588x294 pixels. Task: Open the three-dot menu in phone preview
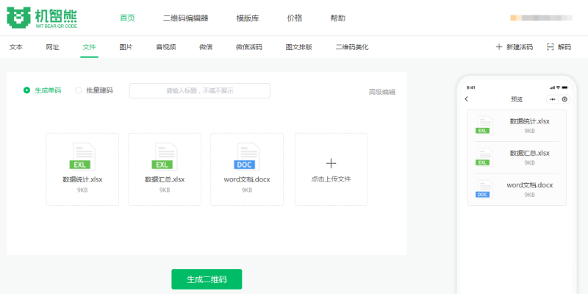(x=552, y=99)
